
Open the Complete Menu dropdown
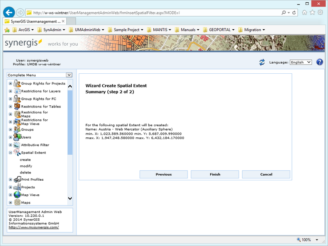pos(69,75)
